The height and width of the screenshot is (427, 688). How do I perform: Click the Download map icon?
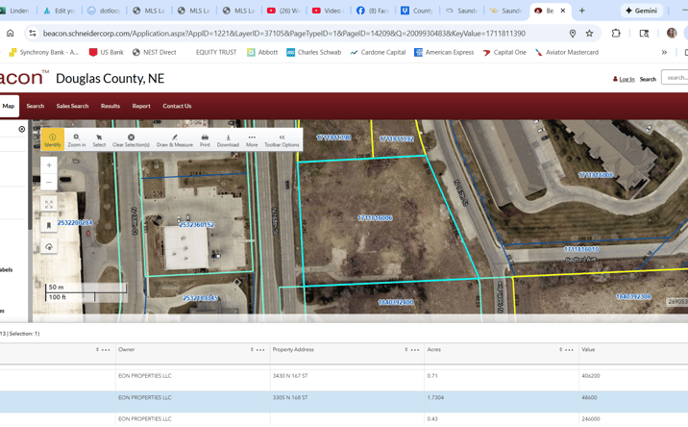pos(228,140)
